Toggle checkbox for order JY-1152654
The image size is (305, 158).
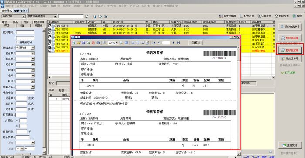point(50,33)
